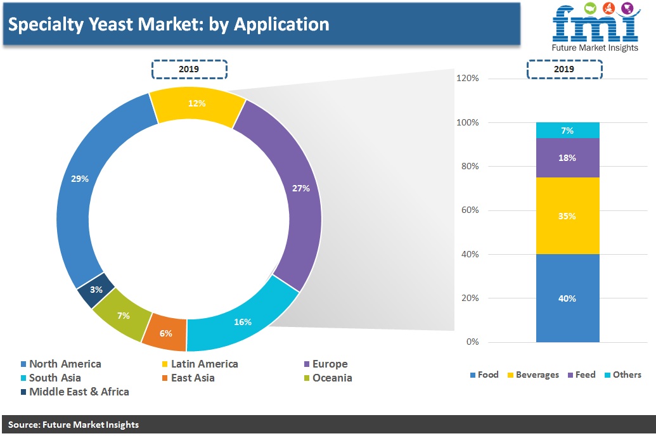Click the East Asia legend color square
Screen dimensions: 656x436
coord(165,378)
